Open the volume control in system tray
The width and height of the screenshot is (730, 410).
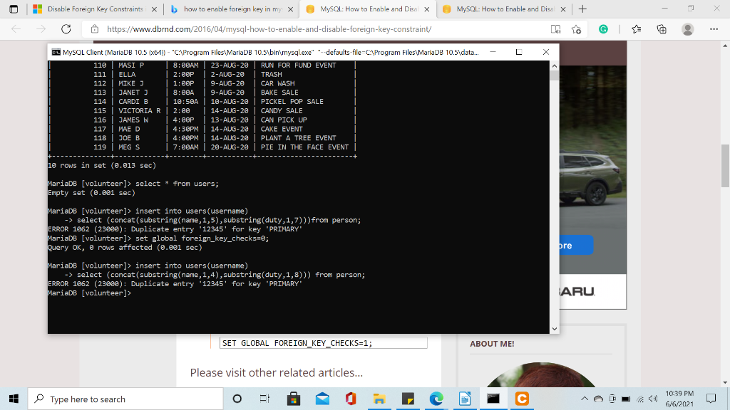[653, 399]
